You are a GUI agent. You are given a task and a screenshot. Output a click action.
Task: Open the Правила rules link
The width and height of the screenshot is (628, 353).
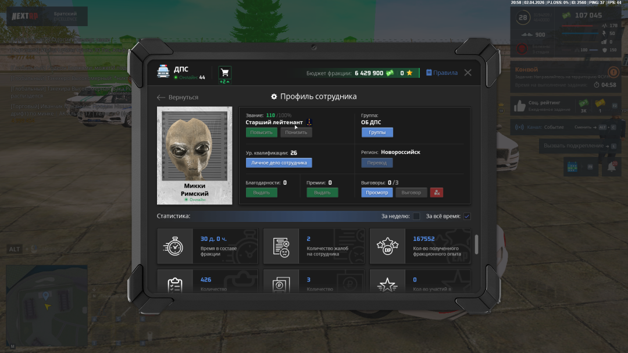click(441, 73)
